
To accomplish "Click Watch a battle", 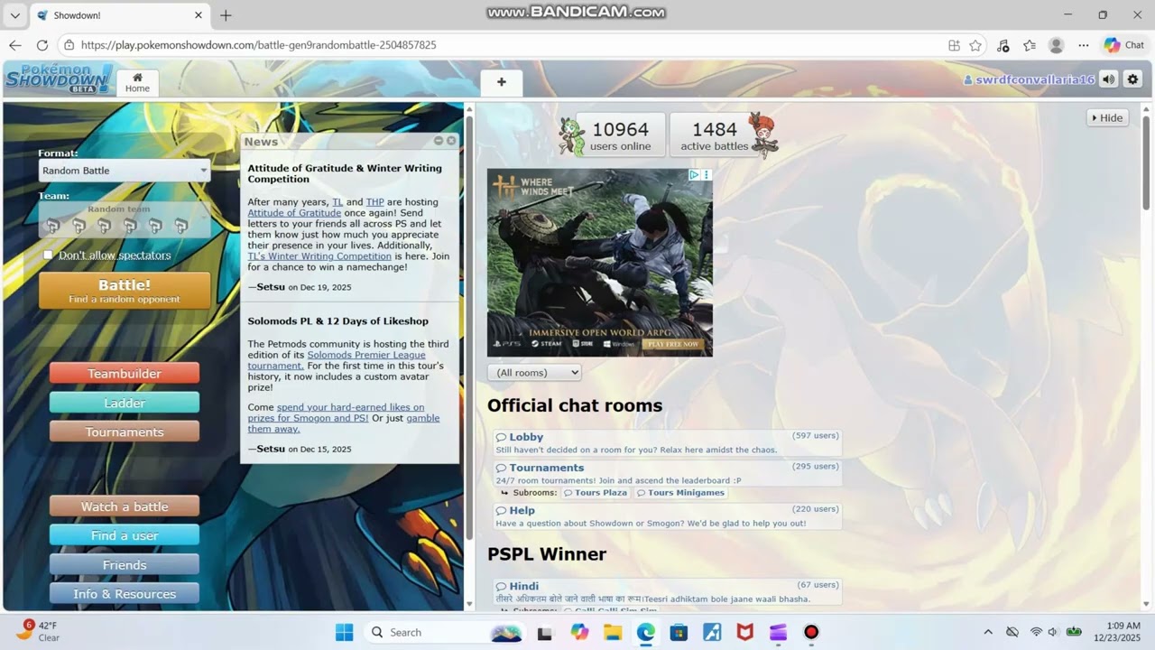I will 125,506.
